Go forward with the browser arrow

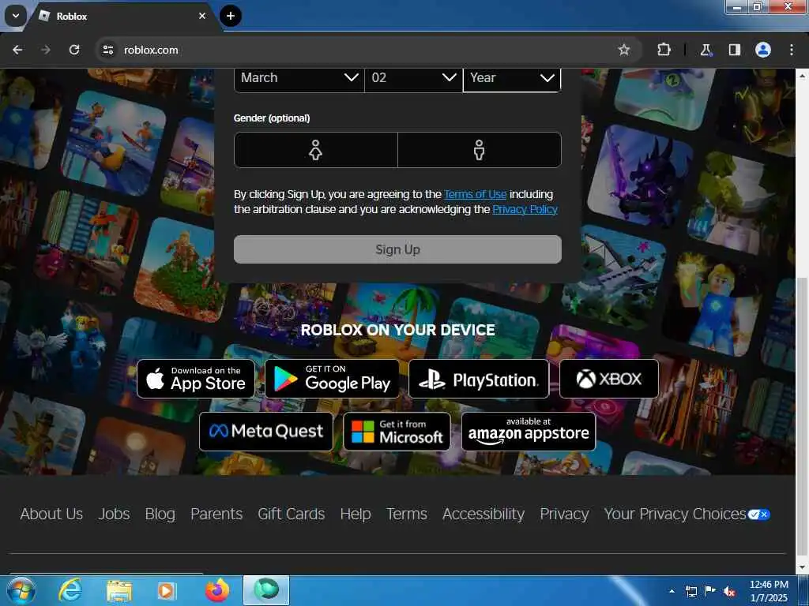(x=46, y=50)
